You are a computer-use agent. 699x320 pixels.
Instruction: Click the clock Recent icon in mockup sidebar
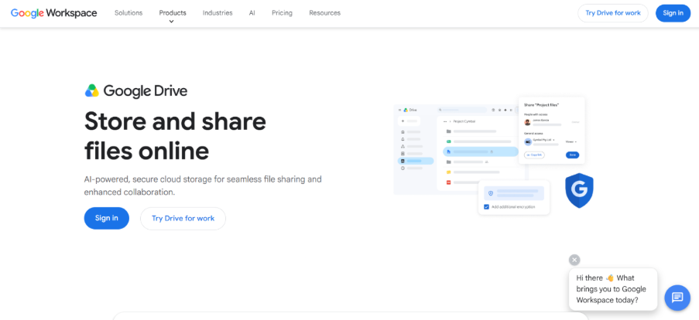click(403, 169)
